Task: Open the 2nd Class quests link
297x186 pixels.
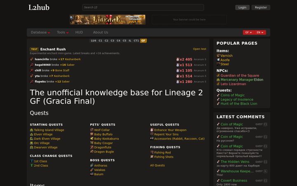Action: tap(41, 165)
